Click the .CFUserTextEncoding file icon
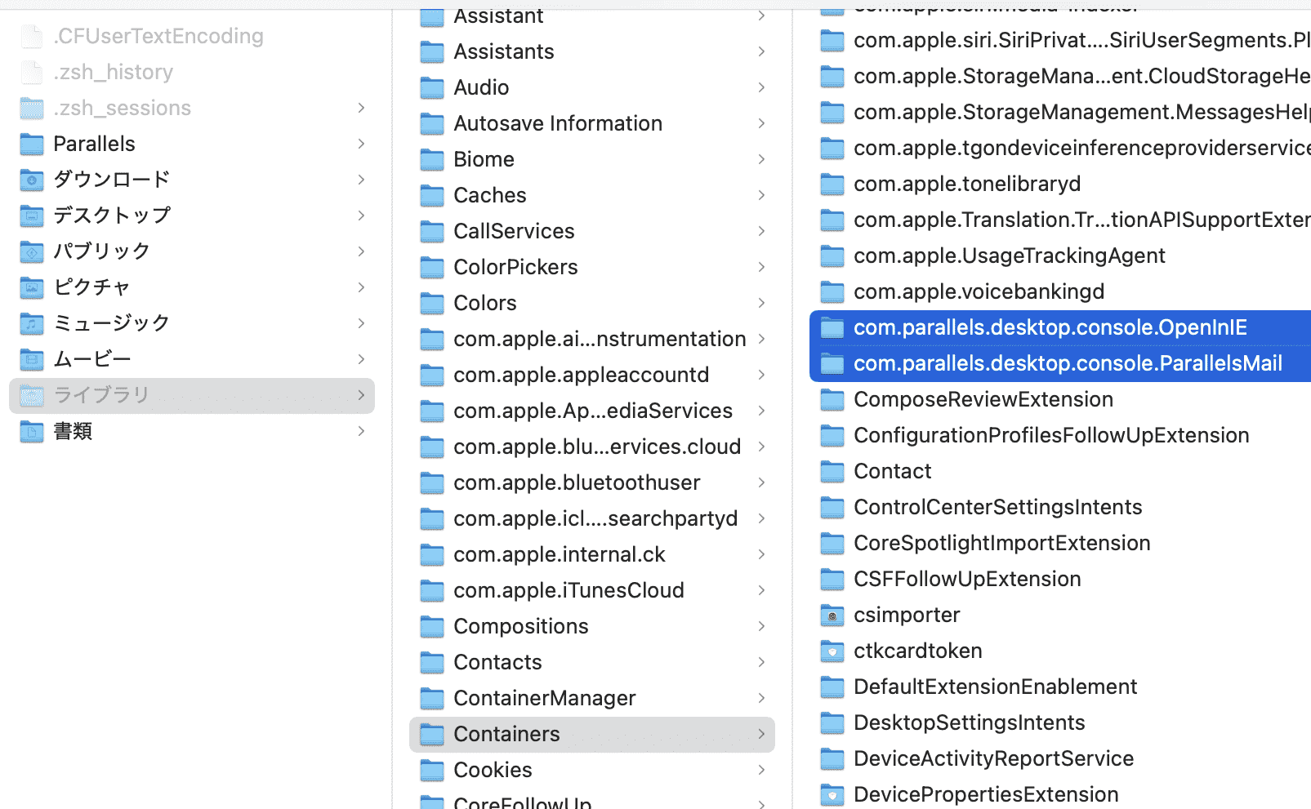 tap(31, 36)
